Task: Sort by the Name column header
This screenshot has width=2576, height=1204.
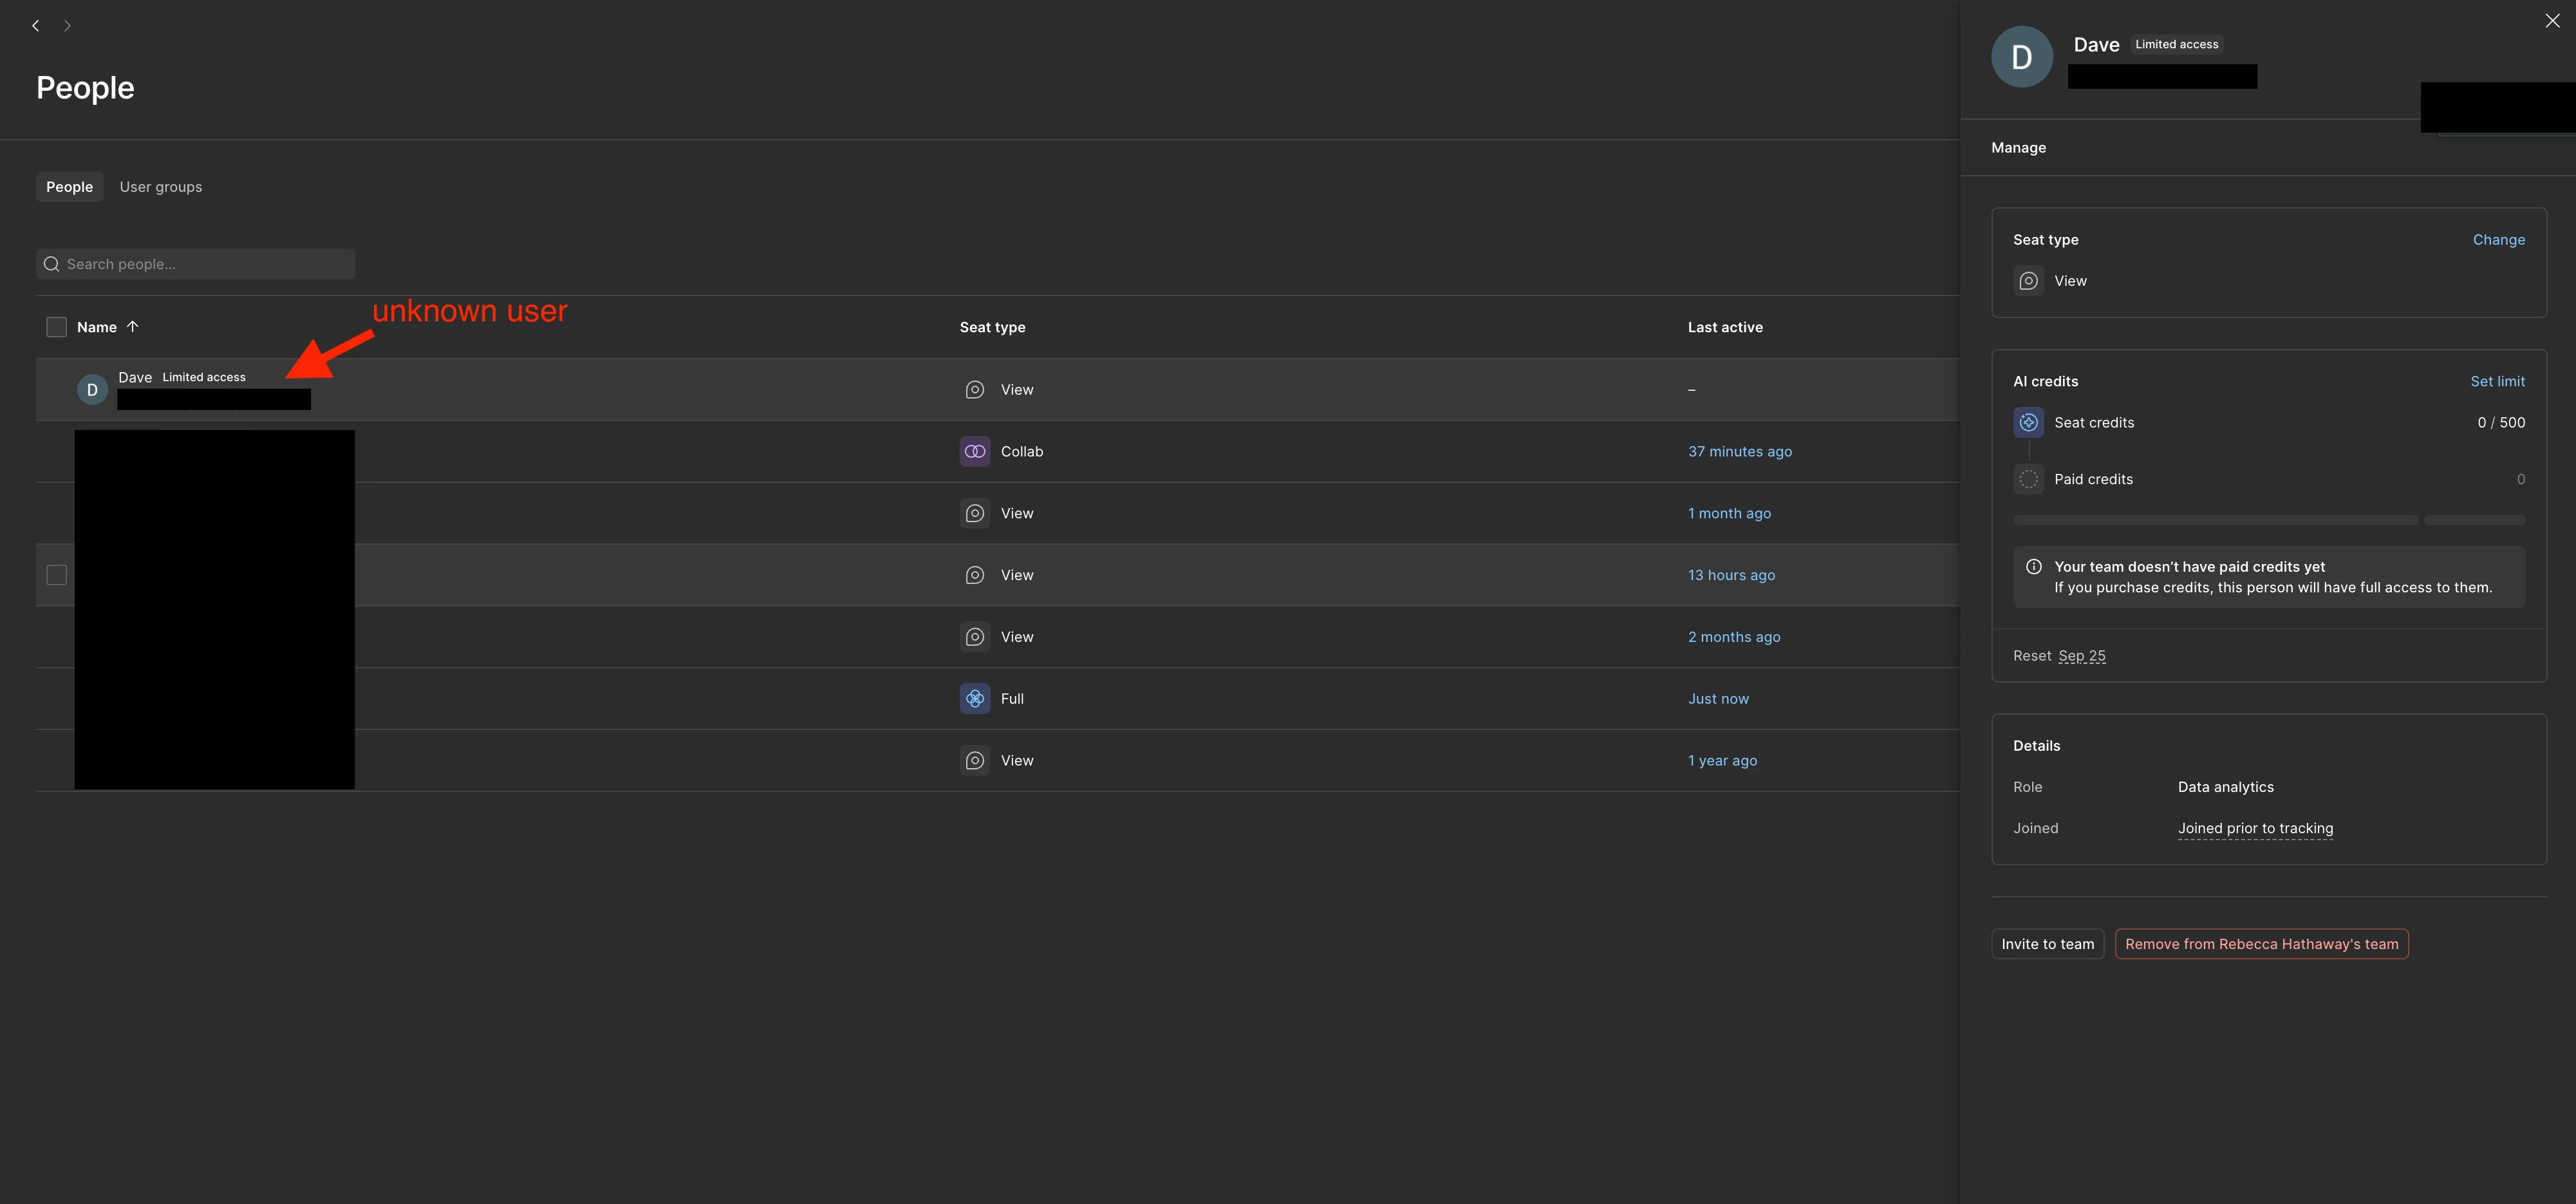Action: pyautogui.click(x=97, y=327)
